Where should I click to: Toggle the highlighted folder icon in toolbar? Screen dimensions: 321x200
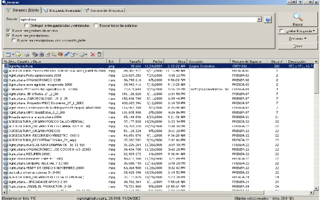(19, 55)
